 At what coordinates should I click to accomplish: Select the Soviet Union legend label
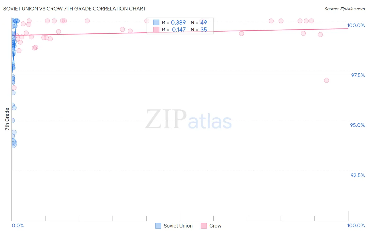click(178, 226)
